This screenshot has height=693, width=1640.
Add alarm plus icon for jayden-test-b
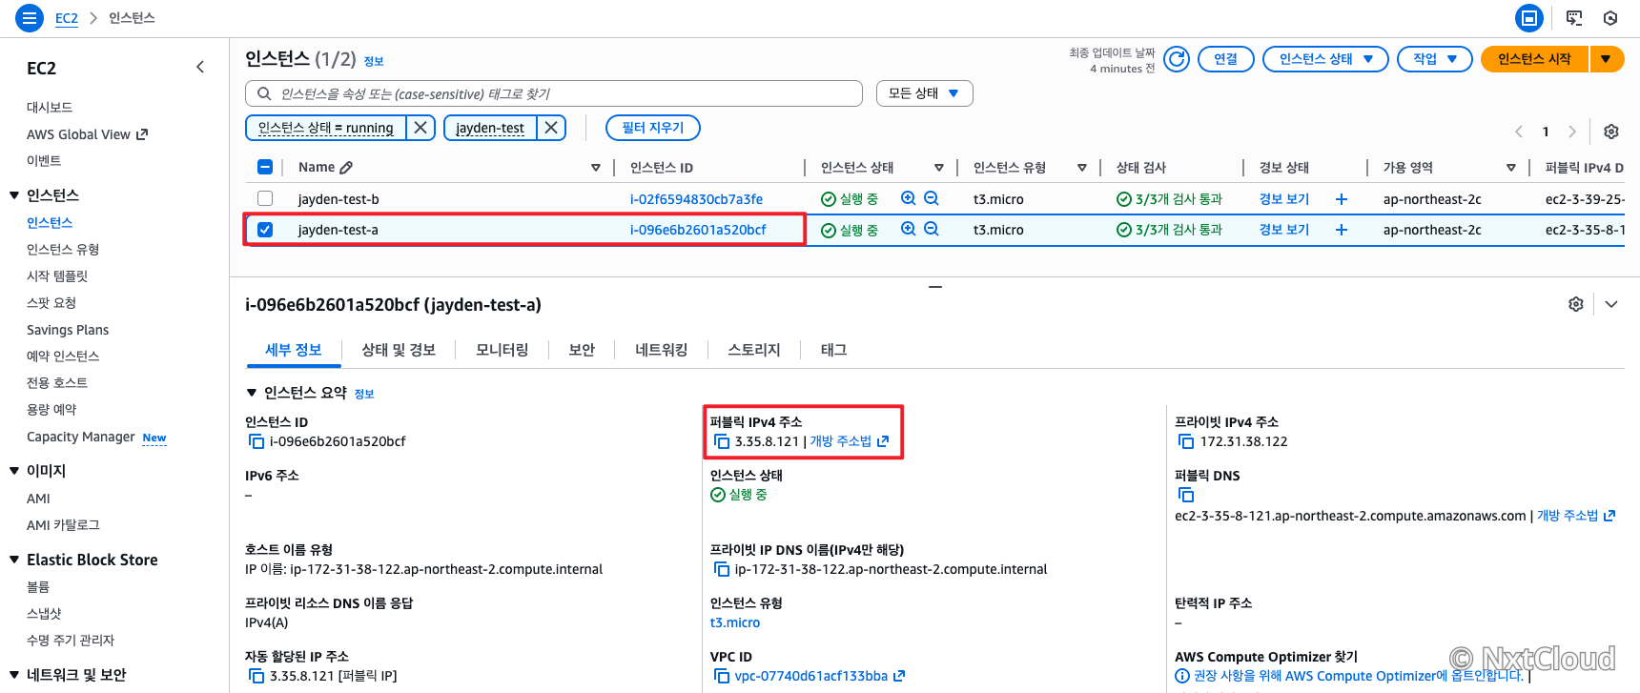point(1342,199)
